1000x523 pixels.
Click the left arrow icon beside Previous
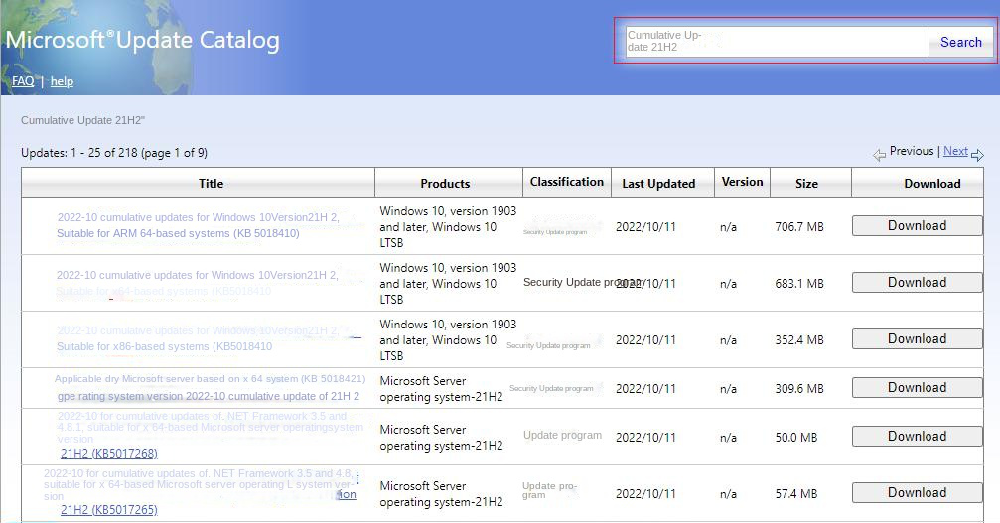pyautogui.click(x=879, y=155)
